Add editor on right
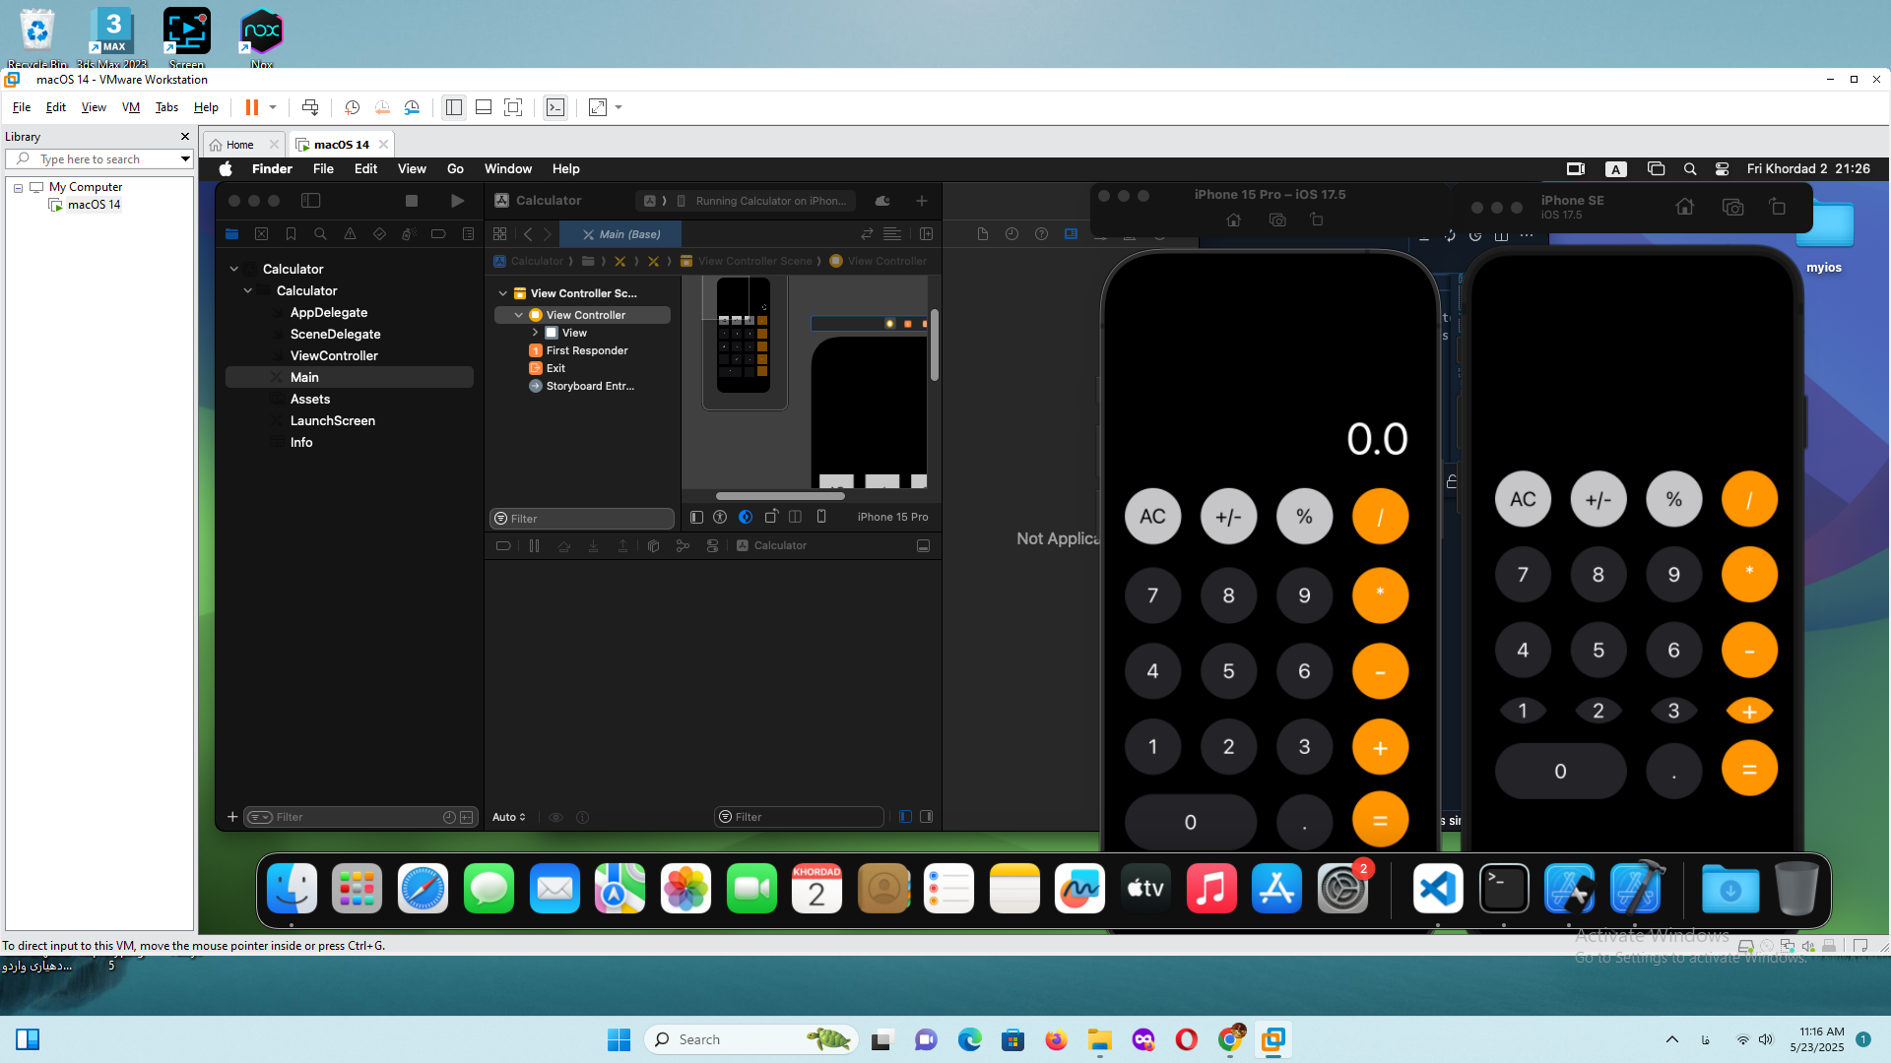 926,234
